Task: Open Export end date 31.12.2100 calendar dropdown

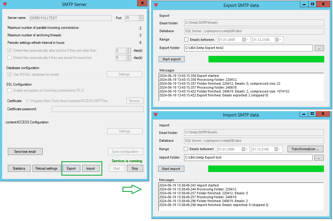Action: click(280, 40)
